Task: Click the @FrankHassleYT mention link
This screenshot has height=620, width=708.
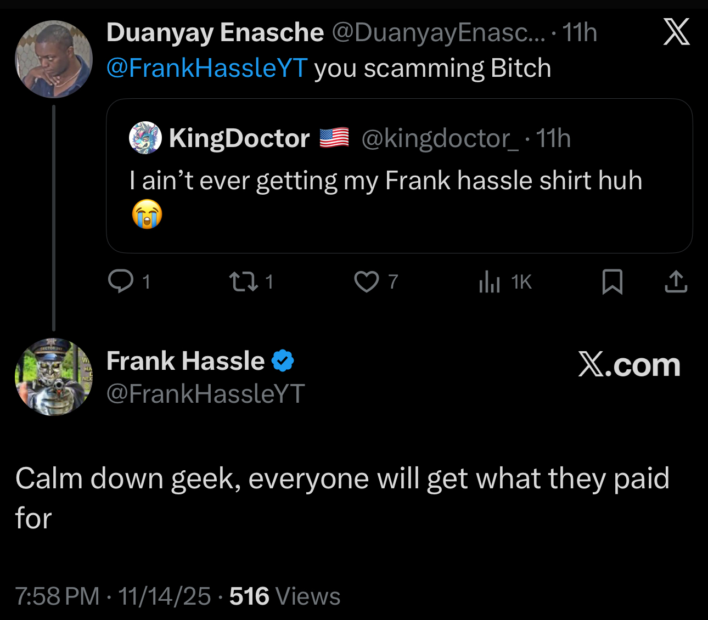Action: 206,68
